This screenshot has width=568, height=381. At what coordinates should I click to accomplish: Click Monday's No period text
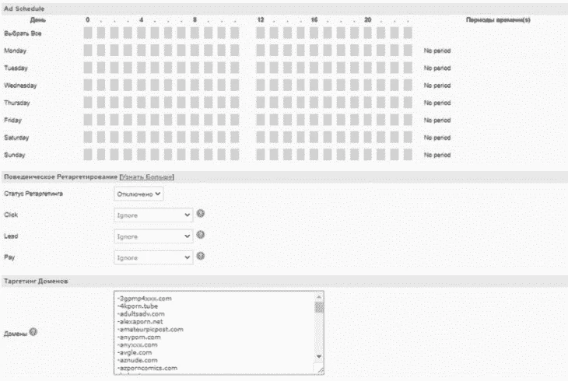click(437, 51)
